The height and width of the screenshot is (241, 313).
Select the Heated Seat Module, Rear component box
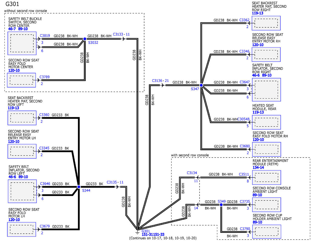[x=267, y=122]
